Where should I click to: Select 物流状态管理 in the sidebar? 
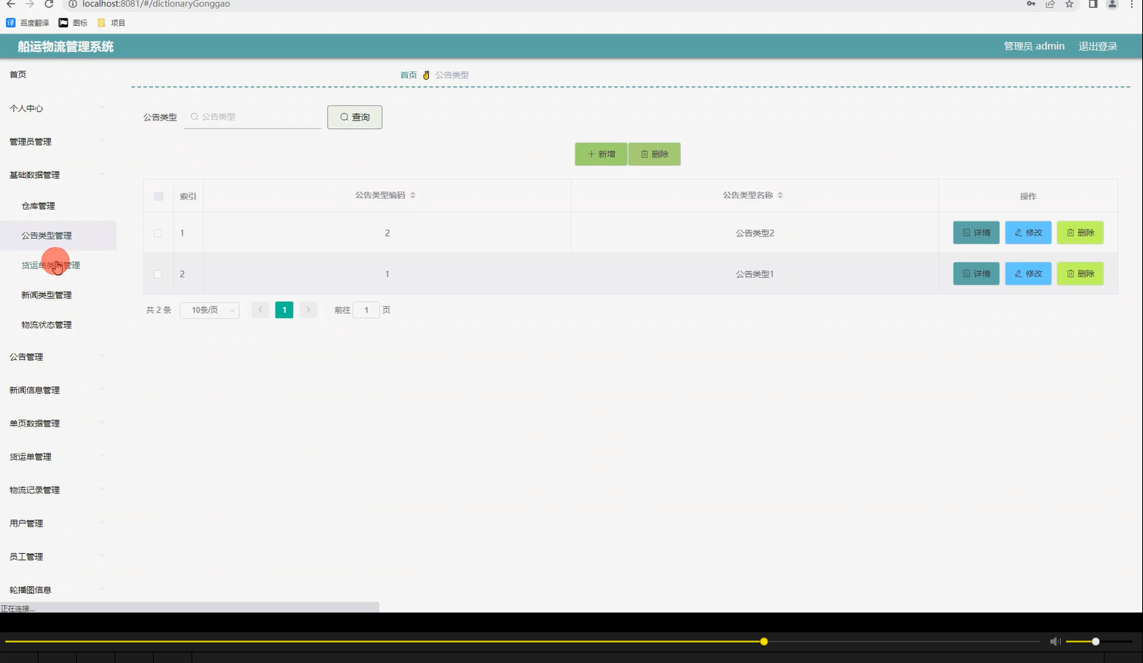46,324
